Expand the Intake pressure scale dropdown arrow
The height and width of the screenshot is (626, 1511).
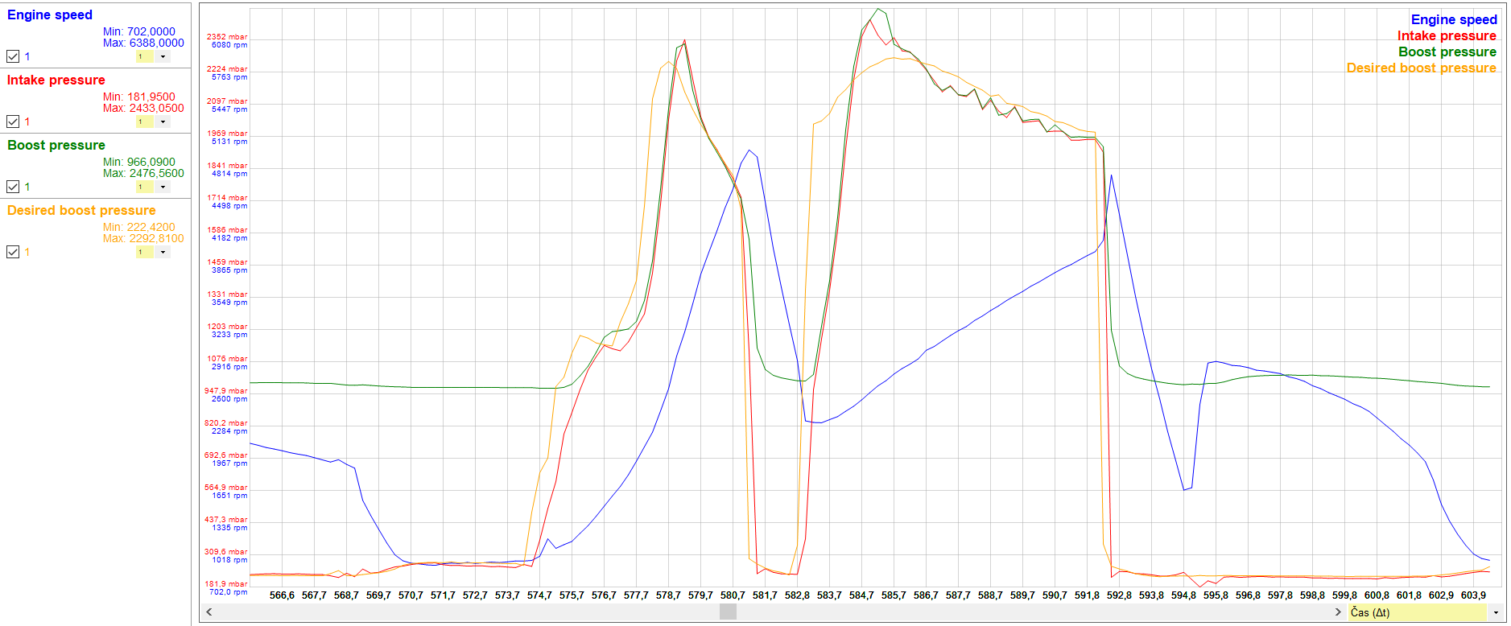[163, 121]
